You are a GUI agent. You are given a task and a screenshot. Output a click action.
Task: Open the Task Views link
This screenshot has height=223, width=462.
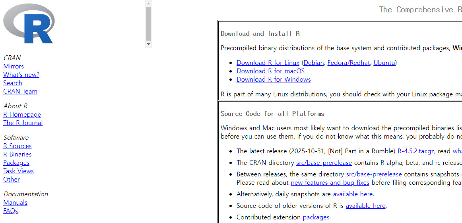(x=19, y=171)
